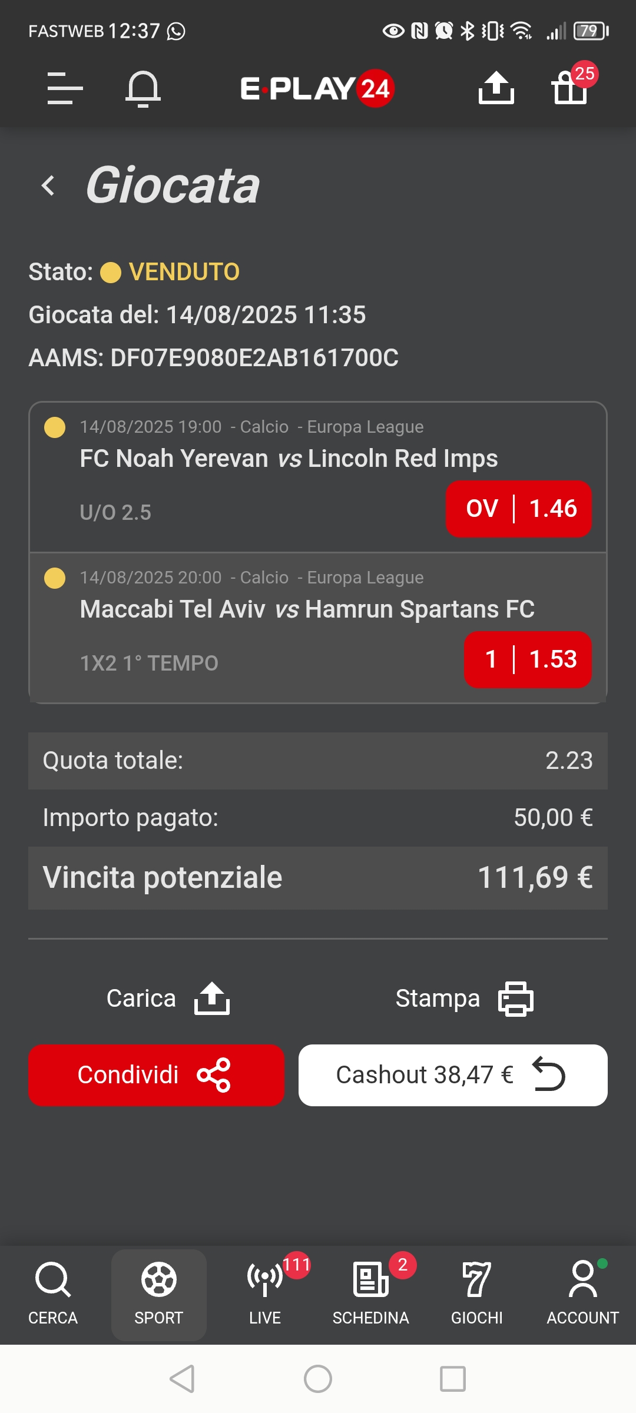
Task: Open the SCHEDINA bet slip tab
Action: coord(371,1293)
